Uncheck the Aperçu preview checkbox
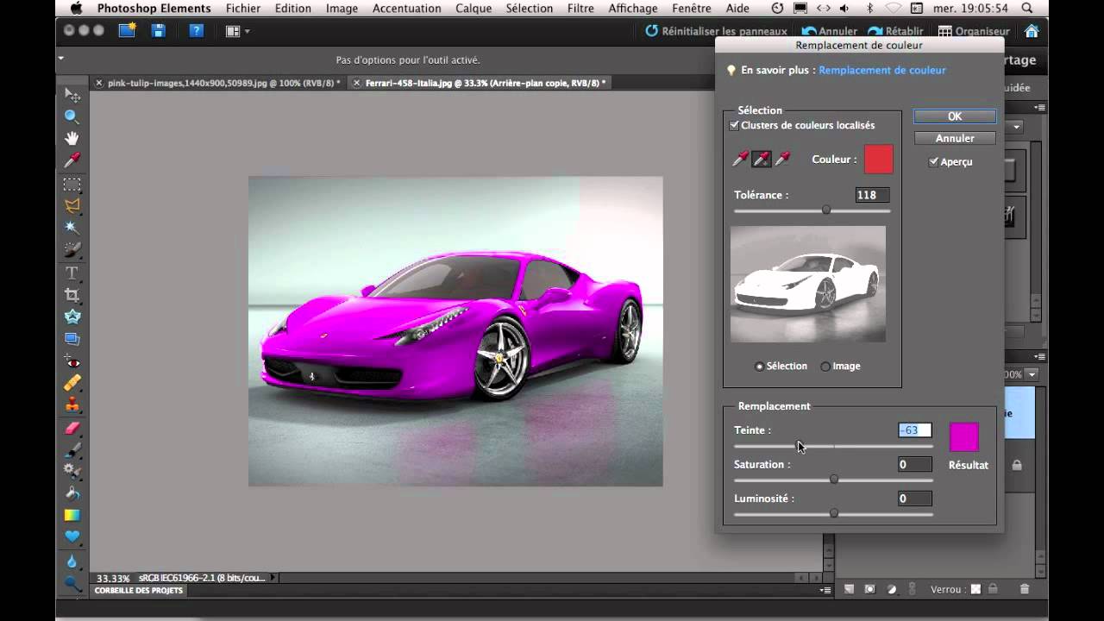The image size is (1104, 621). pyautogui.click(x=933, y=161)
